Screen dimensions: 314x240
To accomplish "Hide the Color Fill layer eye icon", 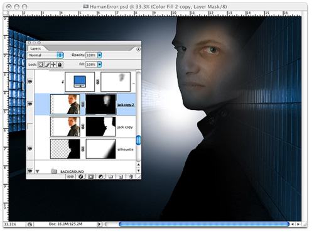I will pos(30,82).
